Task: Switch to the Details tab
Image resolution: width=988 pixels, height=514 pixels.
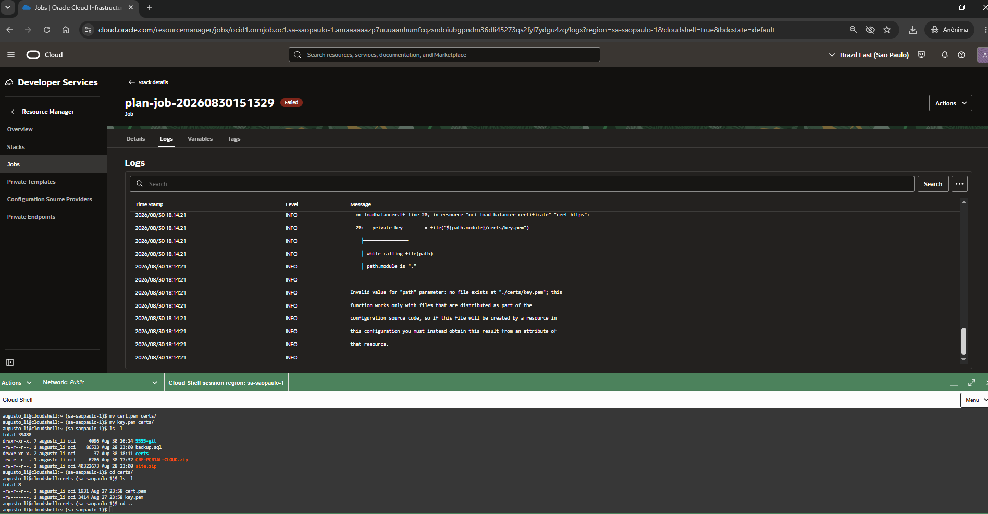Action: tap(135, 139)
